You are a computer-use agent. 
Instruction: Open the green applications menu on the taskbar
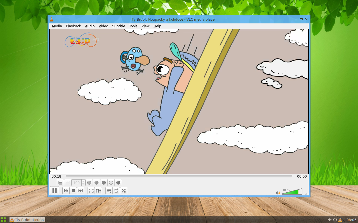coord(3,220)
